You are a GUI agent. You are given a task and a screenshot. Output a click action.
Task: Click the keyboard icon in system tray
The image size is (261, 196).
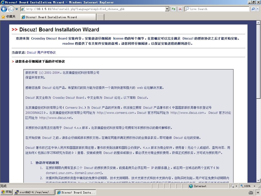(x=251, y=192)
